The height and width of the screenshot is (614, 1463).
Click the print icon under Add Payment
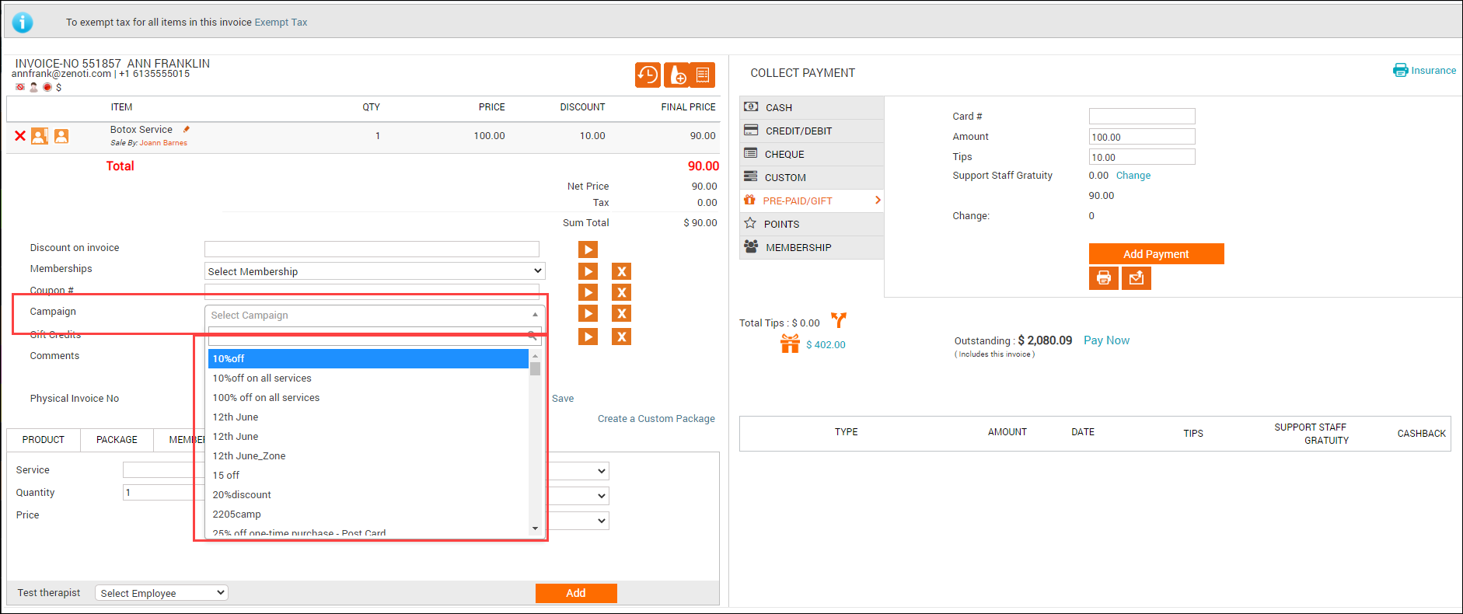pyautogui.click(x=1104, y=277)
